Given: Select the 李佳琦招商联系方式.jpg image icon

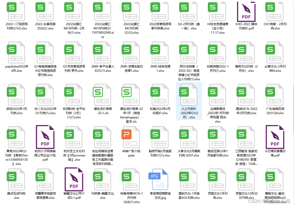Looking at the screenshot, I should click(158, 179).
